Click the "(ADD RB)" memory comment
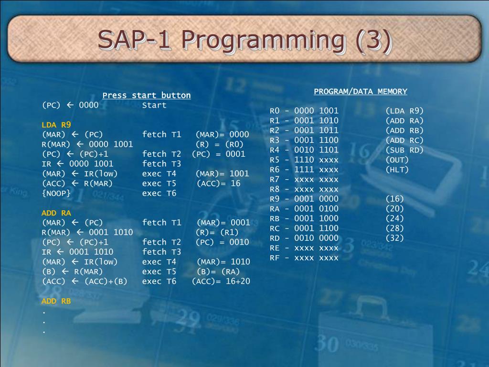 point(404,130)
